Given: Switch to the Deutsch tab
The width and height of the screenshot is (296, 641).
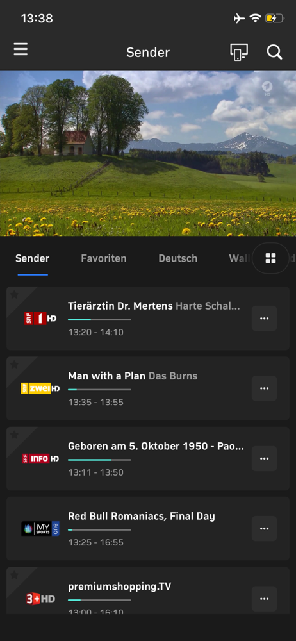Looking at the screenshot, I should [x=178, y=258].
